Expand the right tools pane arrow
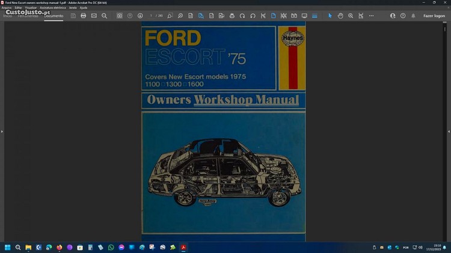451x253 pixels. pos(449,131)
